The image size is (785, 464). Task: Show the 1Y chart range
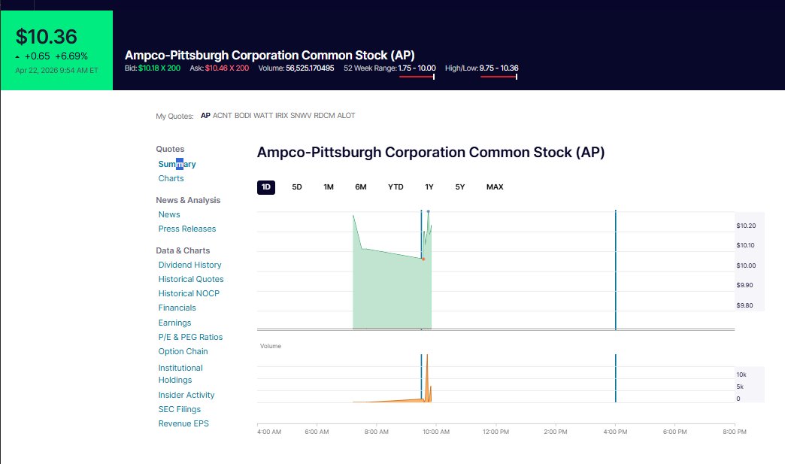(429, 187)
